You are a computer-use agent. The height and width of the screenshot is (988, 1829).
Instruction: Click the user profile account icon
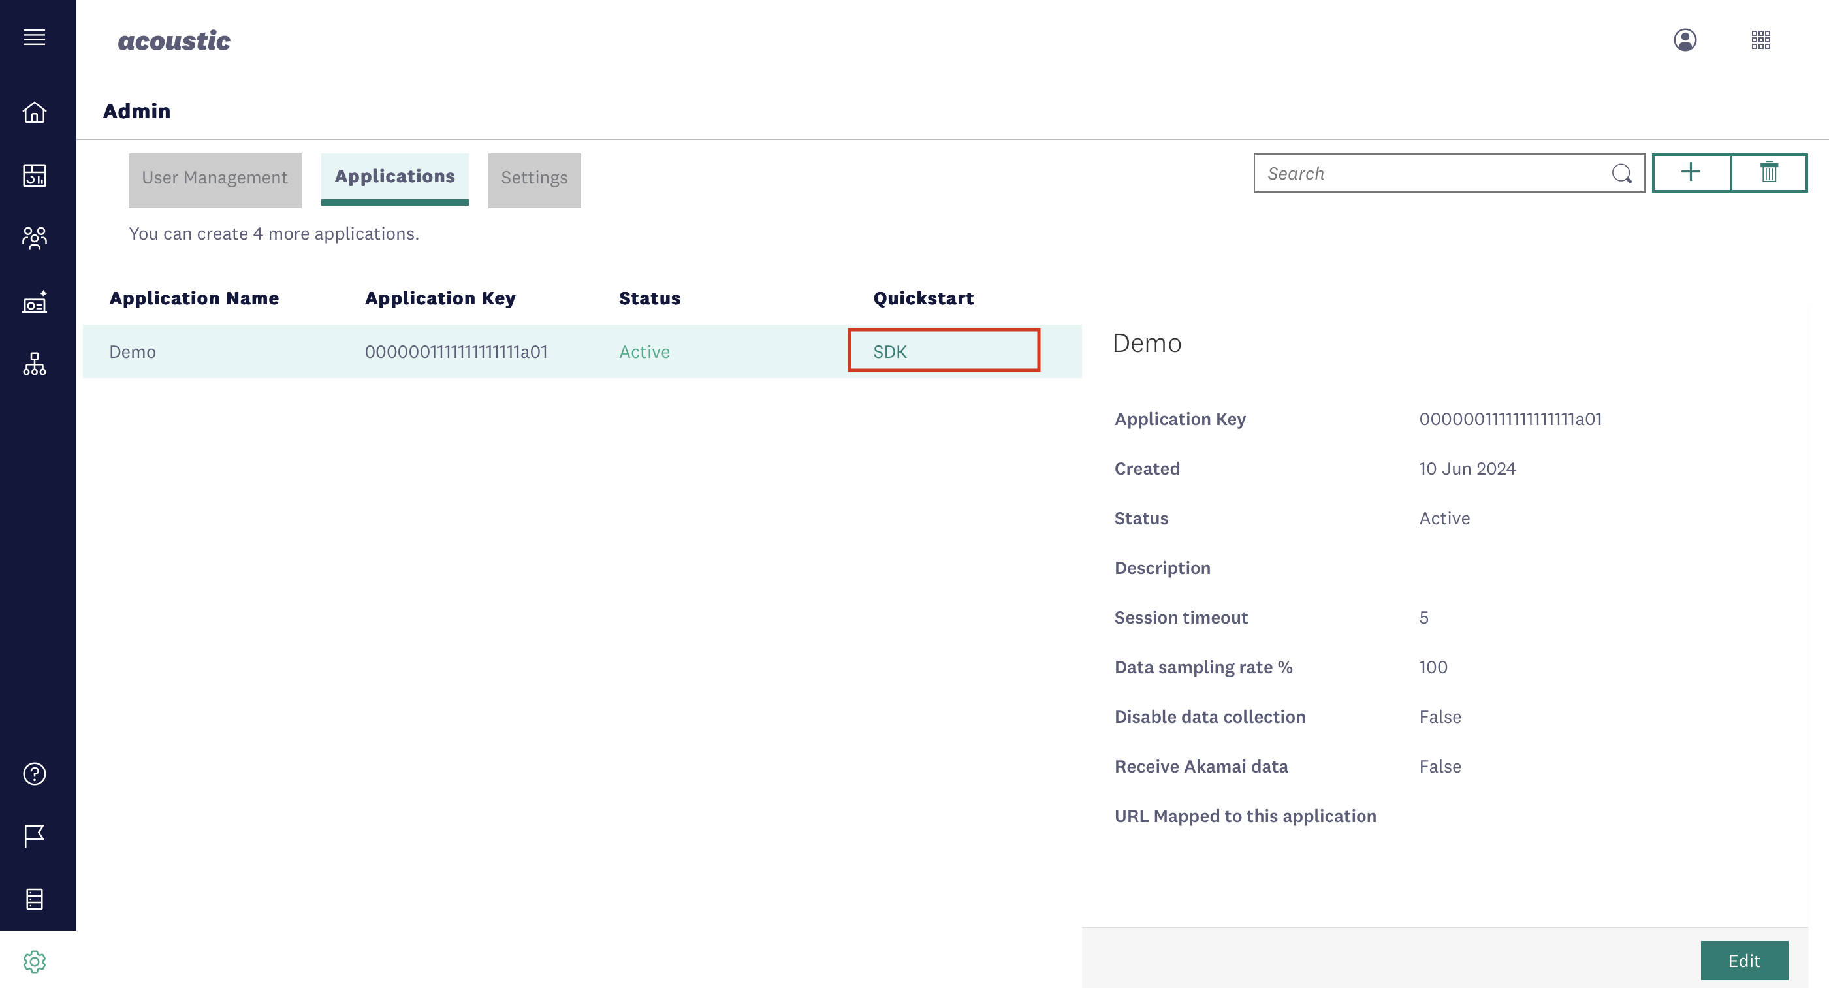pos(1684,40)
